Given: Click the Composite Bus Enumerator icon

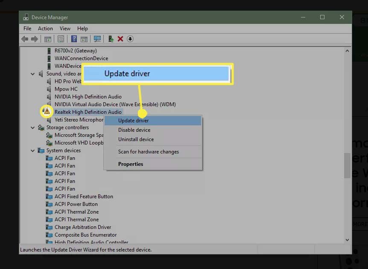Looking at the screenshot, I should click(x=49, y=235).
